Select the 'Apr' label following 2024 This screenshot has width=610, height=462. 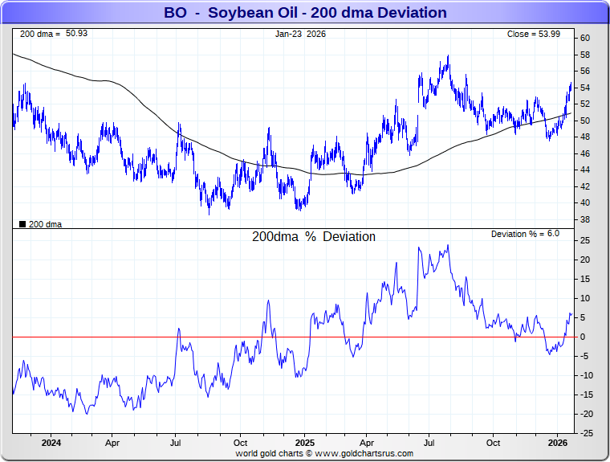click(x=112, y=443)
